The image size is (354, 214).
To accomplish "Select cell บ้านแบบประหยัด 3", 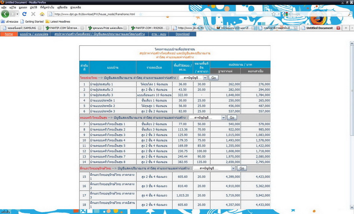I will coord(113,111).
